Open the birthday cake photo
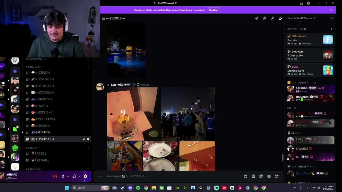This screenshot has height=192, width=342. [x=133, y=114]
